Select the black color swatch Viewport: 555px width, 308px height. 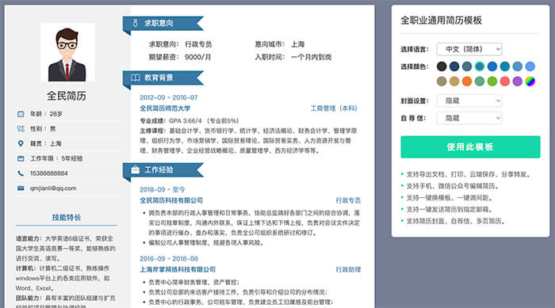[x=442, y=67]
